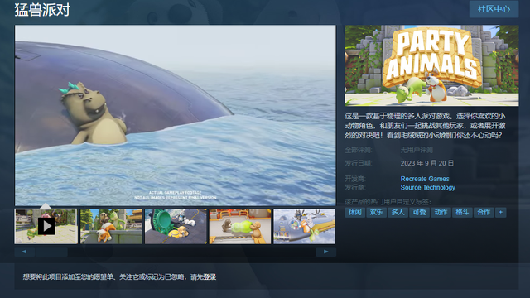Select the 欢乐 tag

point(376,212)
